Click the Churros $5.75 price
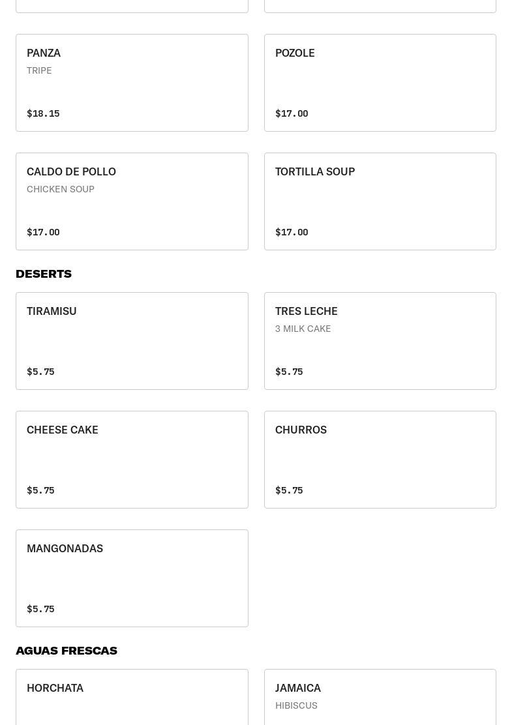The image size is (512, 725). 289,490
